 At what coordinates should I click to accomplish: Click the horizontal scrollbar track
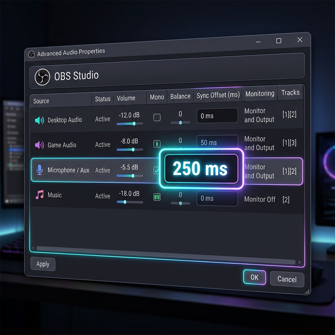coord(166,255)
